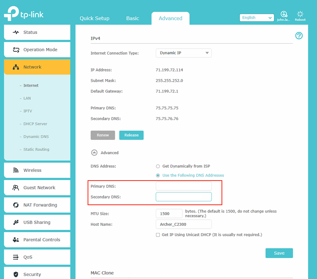317x279 pixels.
Task: Open the Status page via its pulse icon
Action: [16, 32]
